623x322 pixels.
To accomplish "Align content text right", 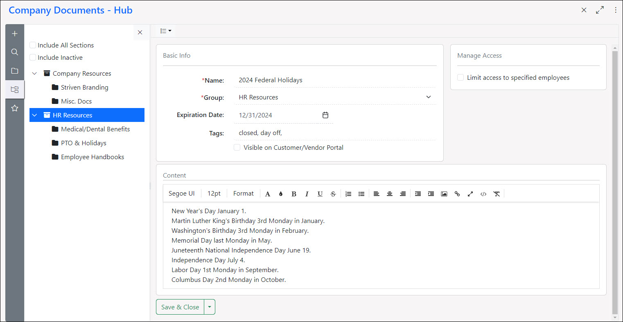I will tap(403, 194).
